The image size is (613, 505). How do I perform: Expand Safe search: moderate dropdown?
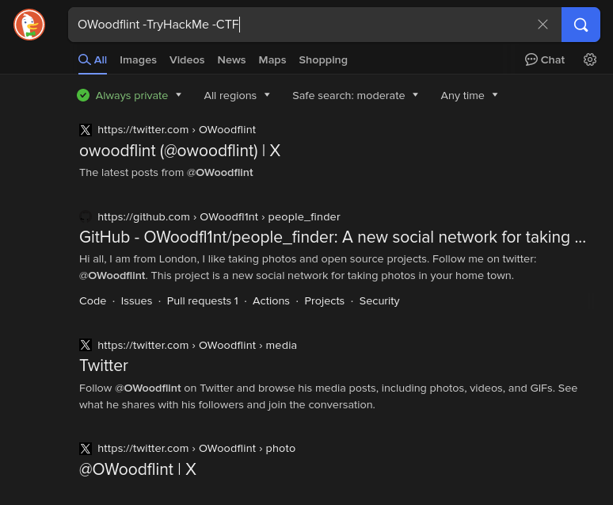tap(355, 95)
